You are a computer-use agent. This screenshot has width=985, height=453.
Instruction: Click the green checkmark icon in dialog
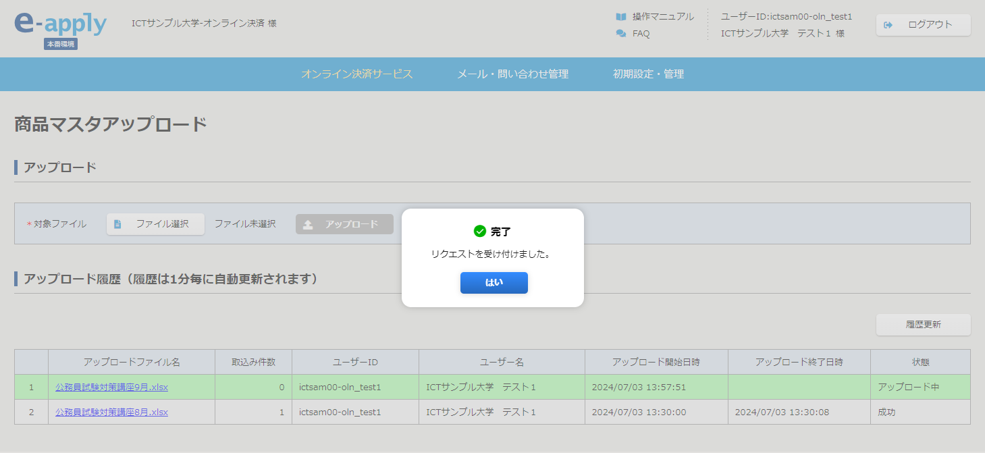click(480, 232)
